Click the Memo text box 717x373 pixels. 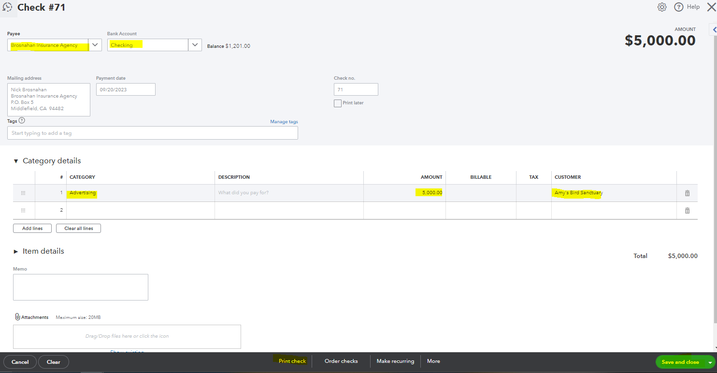pos(81,287)
